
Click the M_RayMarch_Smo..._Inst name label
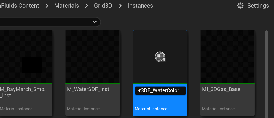[x=24, y=92]
